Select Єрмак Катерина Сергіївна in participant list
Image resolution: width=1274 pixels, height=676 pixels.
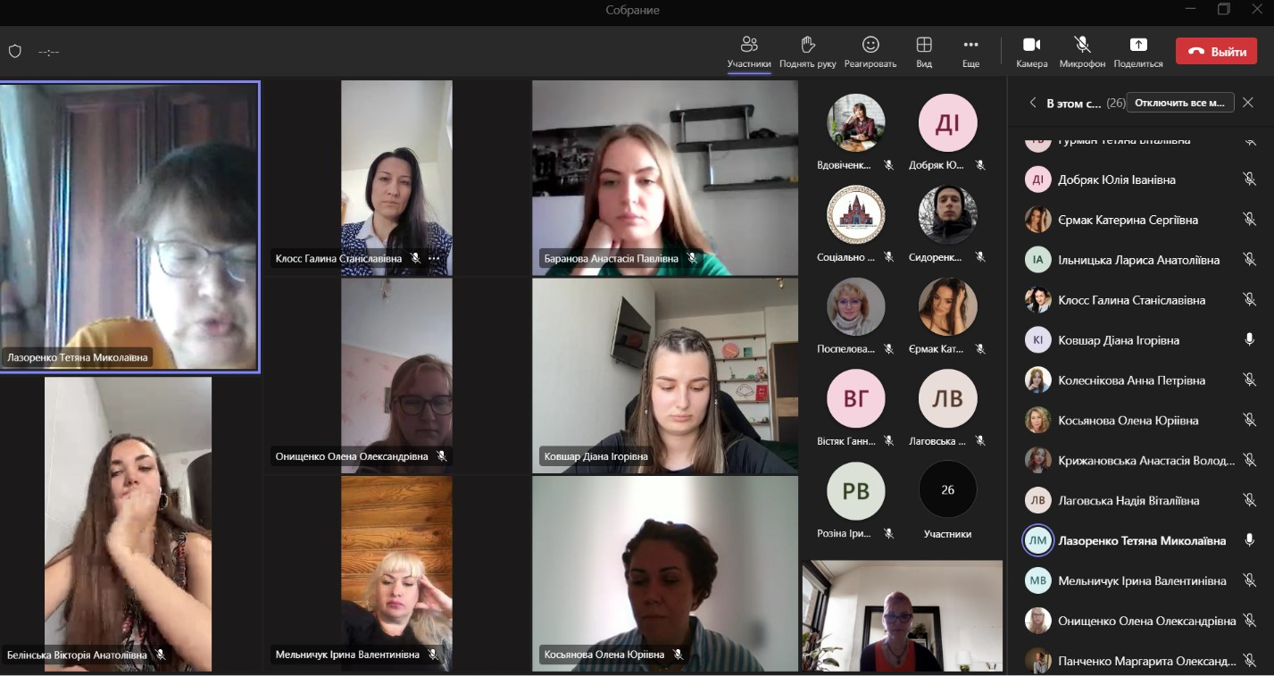tap(1141, 220)
